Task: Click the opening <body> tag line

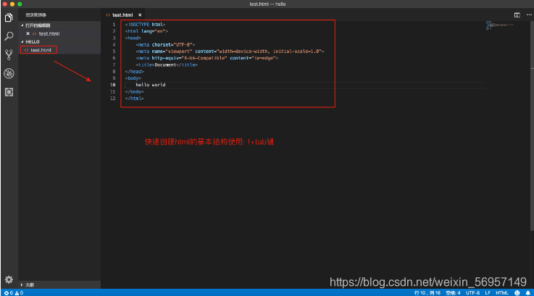Action: (x=133, y=78)
